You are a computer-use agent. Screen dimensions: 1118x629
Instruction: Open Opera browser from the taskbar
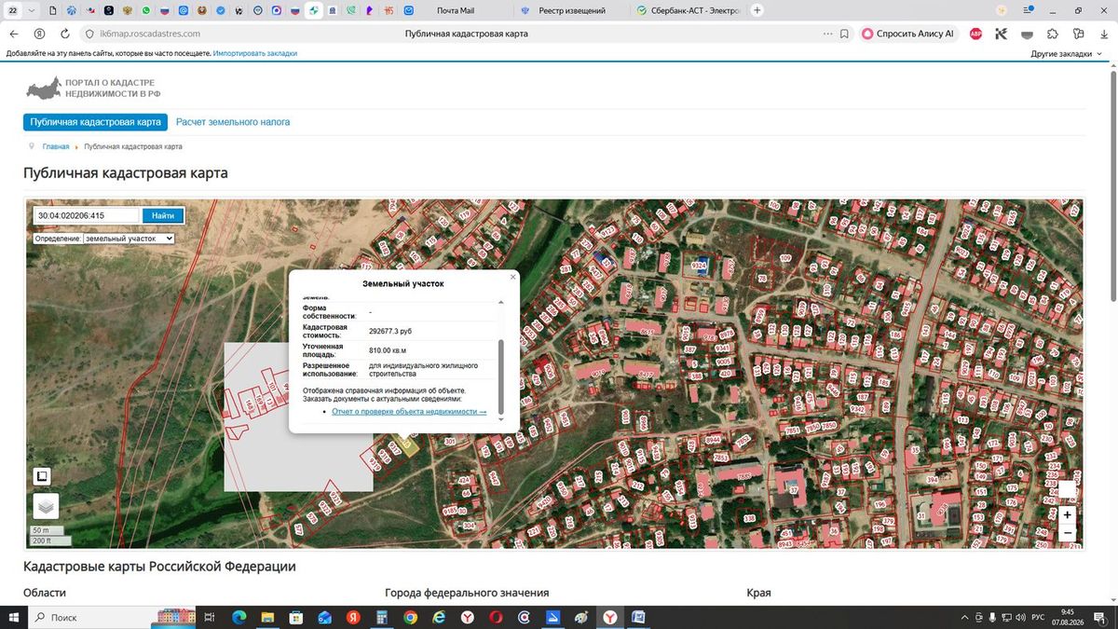497,617
